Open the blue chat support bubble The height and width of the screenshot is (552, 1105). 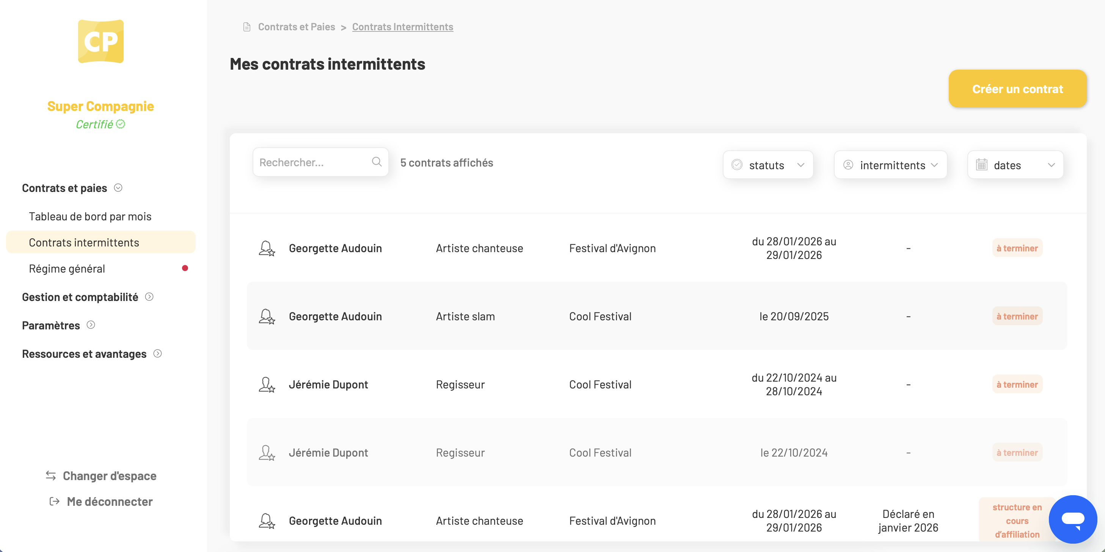point(1073,519)
